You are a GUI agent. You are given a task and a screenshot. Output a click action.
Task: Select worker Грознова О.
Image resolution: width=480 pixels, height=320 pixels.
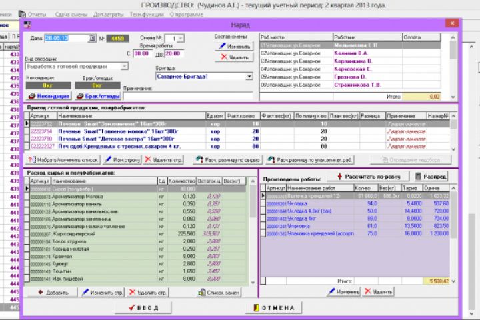coord(350,77)
